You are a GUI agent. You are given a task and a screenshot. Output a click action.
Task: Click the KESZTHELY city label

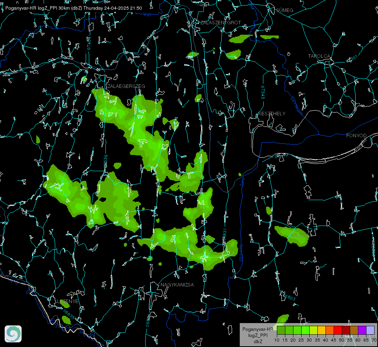[x=272, y=114]
